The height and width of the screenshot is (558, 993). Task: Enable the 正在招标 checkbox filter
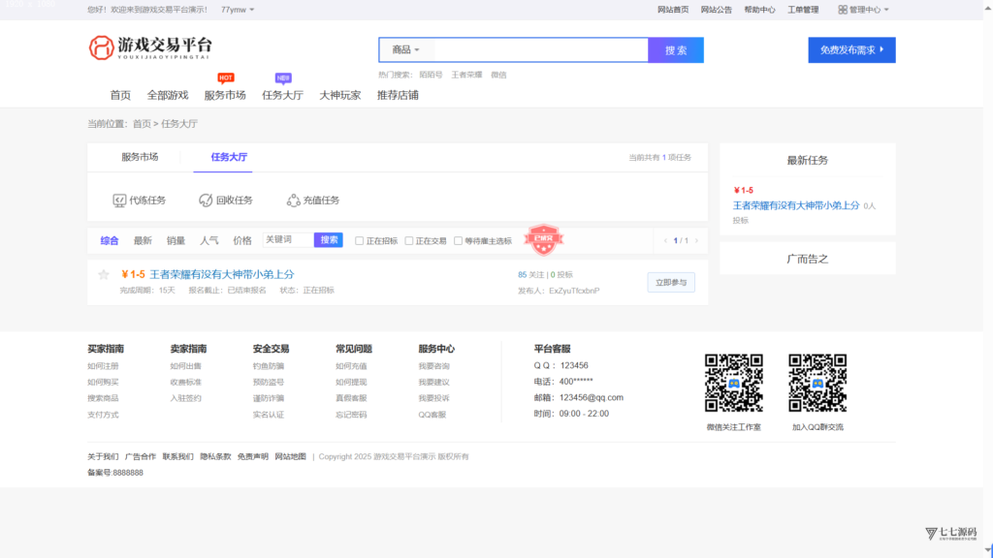[x=359, y=240]
